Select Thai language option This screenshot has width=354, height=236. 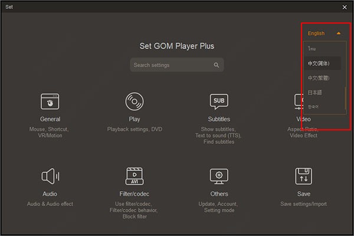(x=322, y=49)
